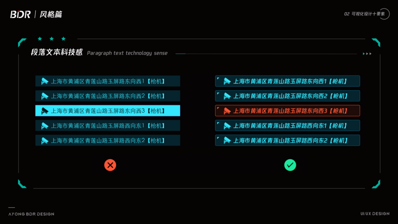Click corner flag marker on right 东向西1 row
398x224 pixels.
218,78
